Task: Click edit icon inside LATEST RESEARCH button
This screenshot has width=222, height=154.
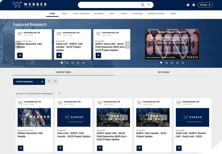Action: (x=42, y=82)
